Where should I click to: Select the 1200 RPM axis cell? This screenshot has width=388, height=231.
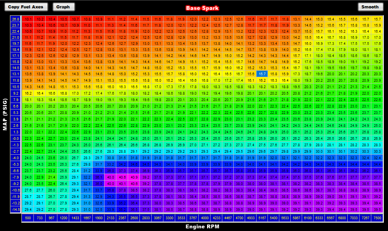[x=63, y=218]
